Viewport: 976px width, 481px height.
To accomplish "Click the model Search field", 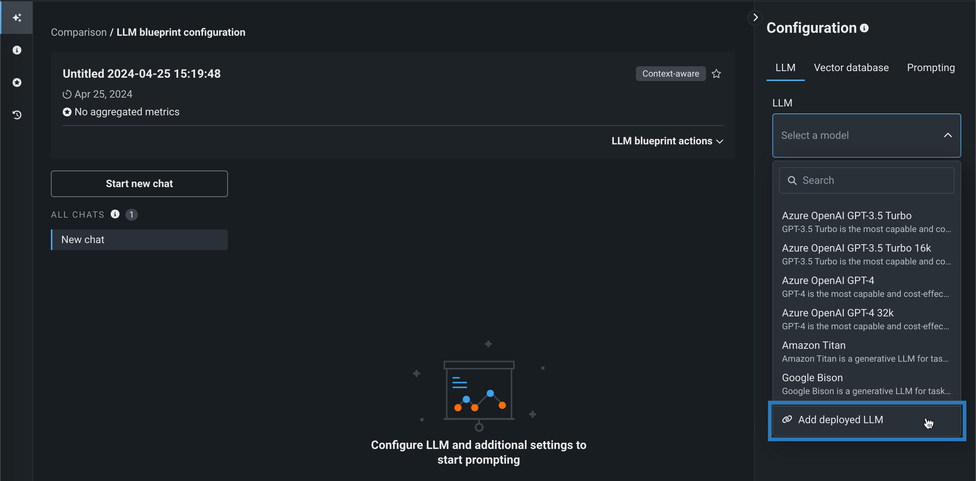I will pyautogui.click(x=867, y=180).
